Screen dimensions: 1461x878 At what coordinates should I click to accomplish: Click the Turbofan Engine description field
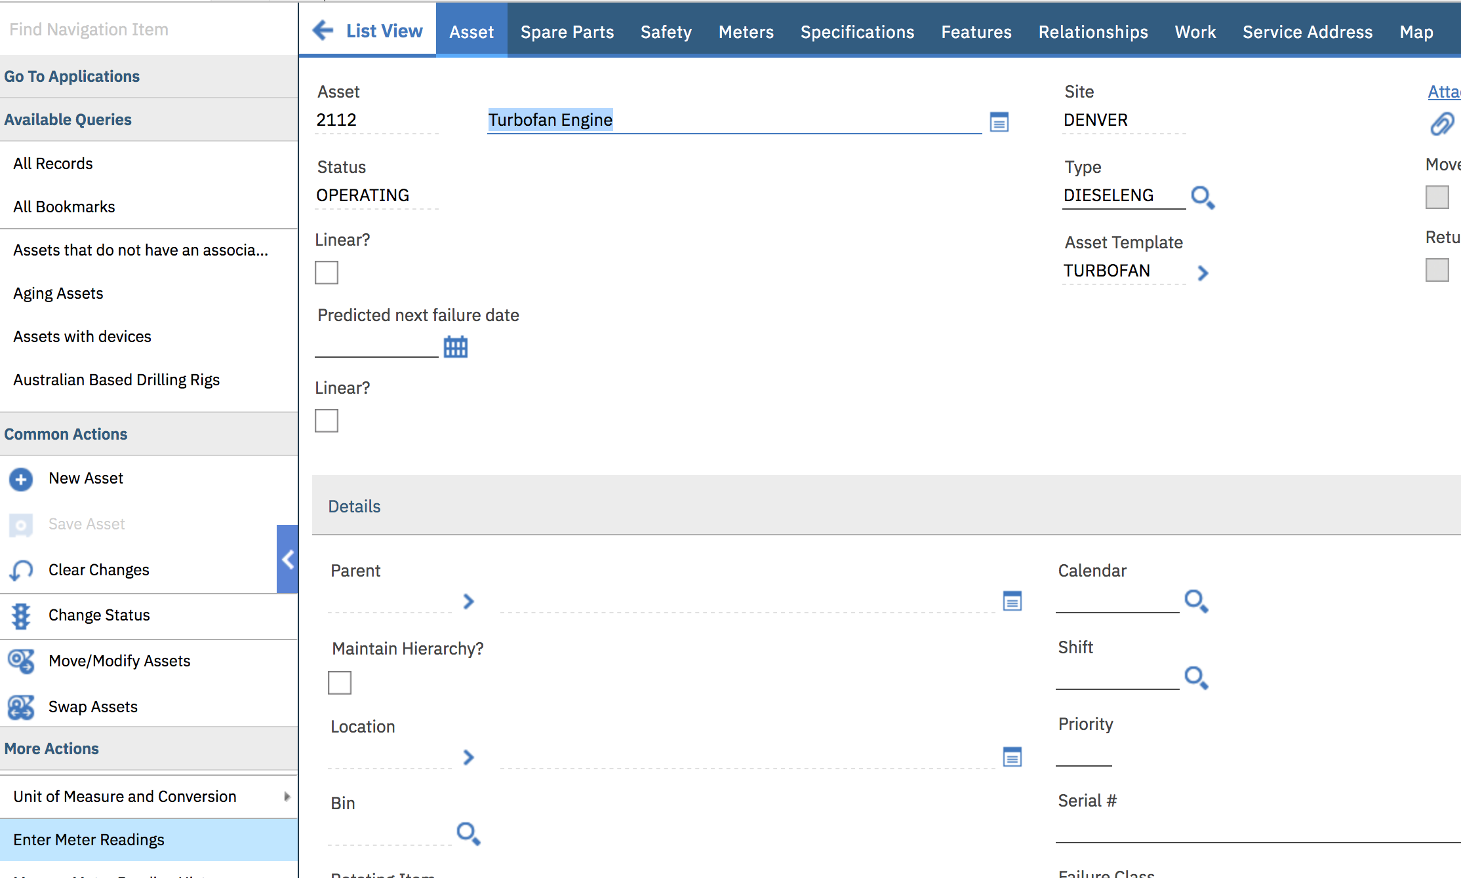pyautogui.click(x=734, y=121)
